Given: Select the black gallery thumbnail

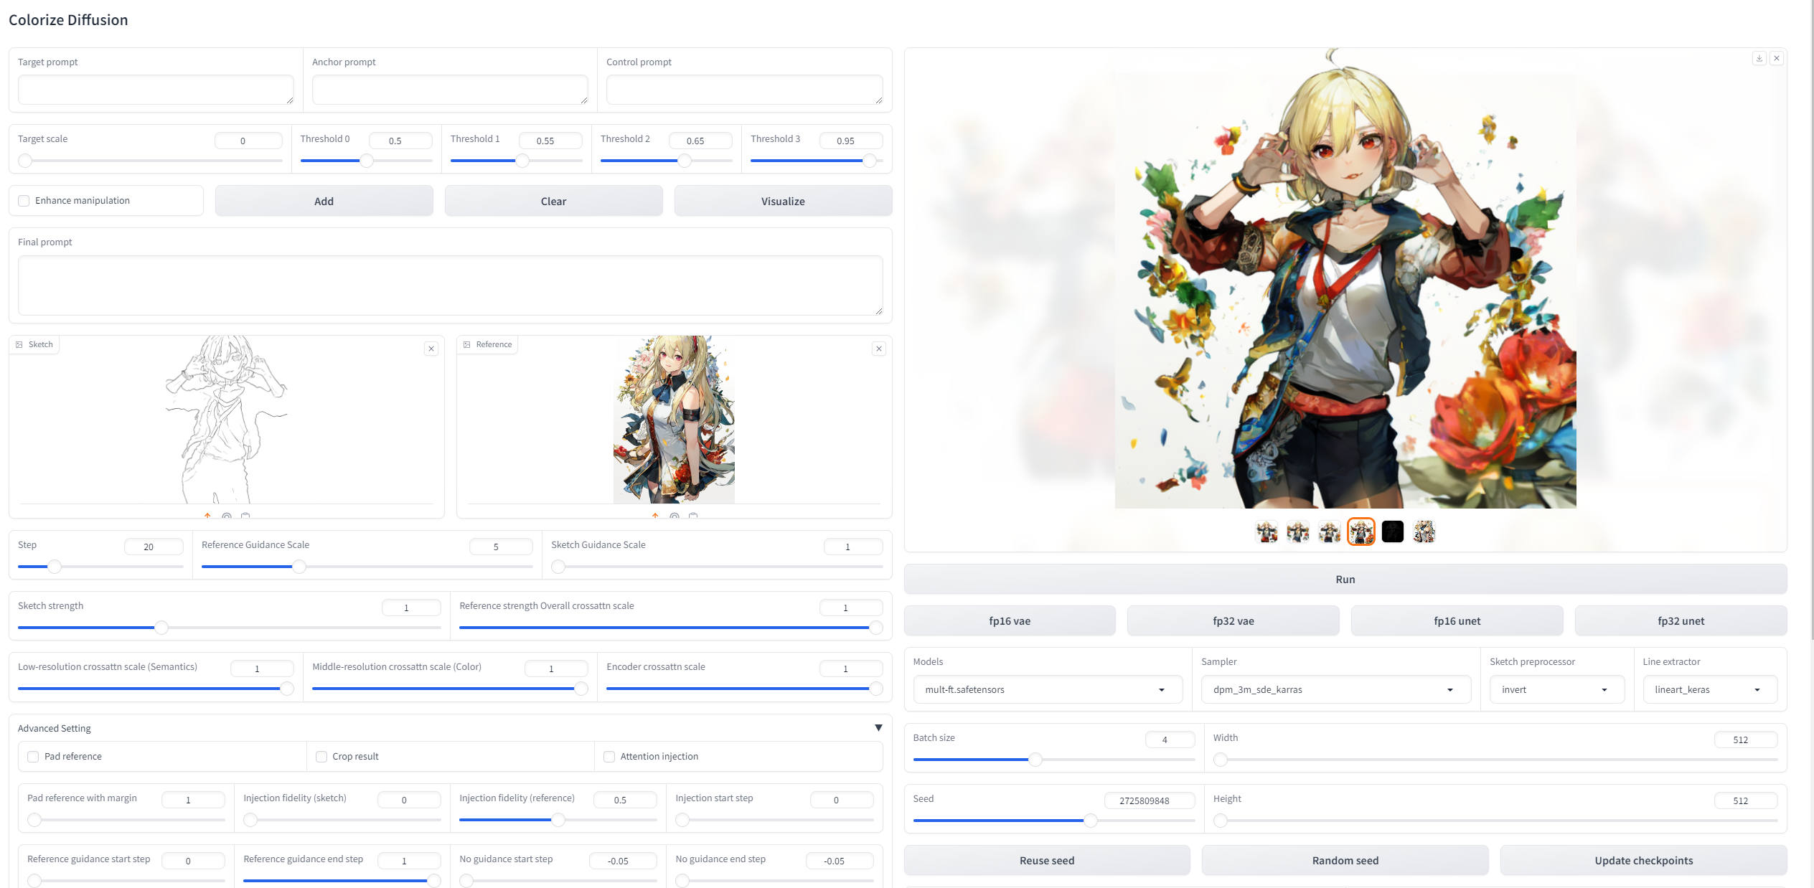Looking at the screenshot, I should [x=1392, y=532].
